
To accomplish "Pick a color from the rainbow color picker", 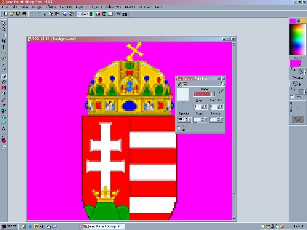I will pos(297,39).
